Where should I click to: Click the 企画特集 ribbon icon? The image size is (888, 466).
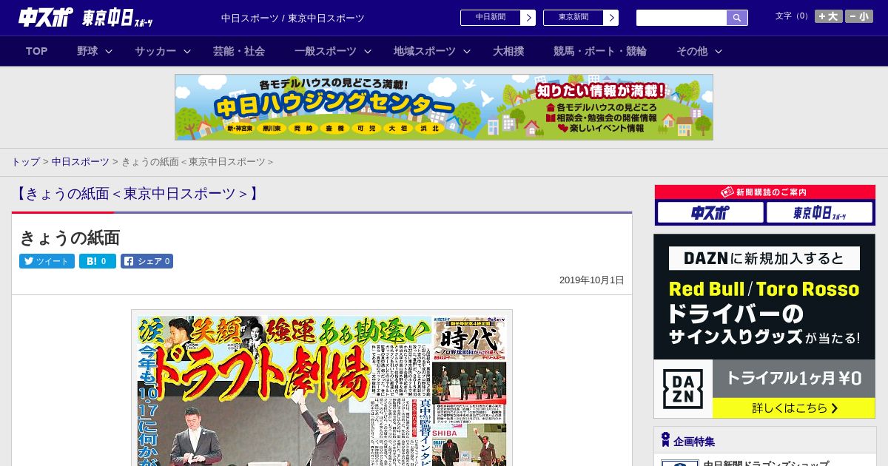tap(665, 440)
